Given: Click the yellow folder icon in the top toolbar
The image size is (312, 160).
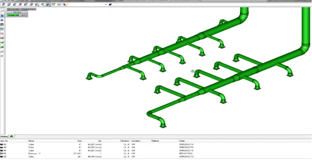Looking at the screenshot, I should 54,4.
